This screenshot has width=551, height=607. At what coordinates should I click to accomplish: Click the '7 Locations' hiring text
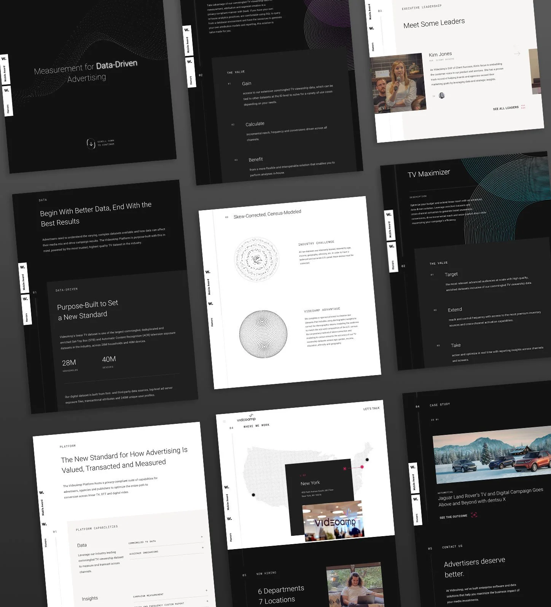coord(277,601)
